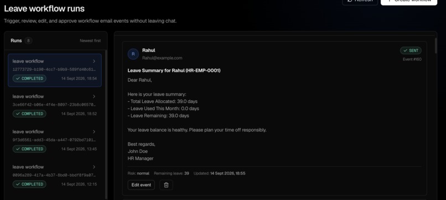
Task: Click the line Total Leave Allocated: 39.0 days
Action: point(163,101)
